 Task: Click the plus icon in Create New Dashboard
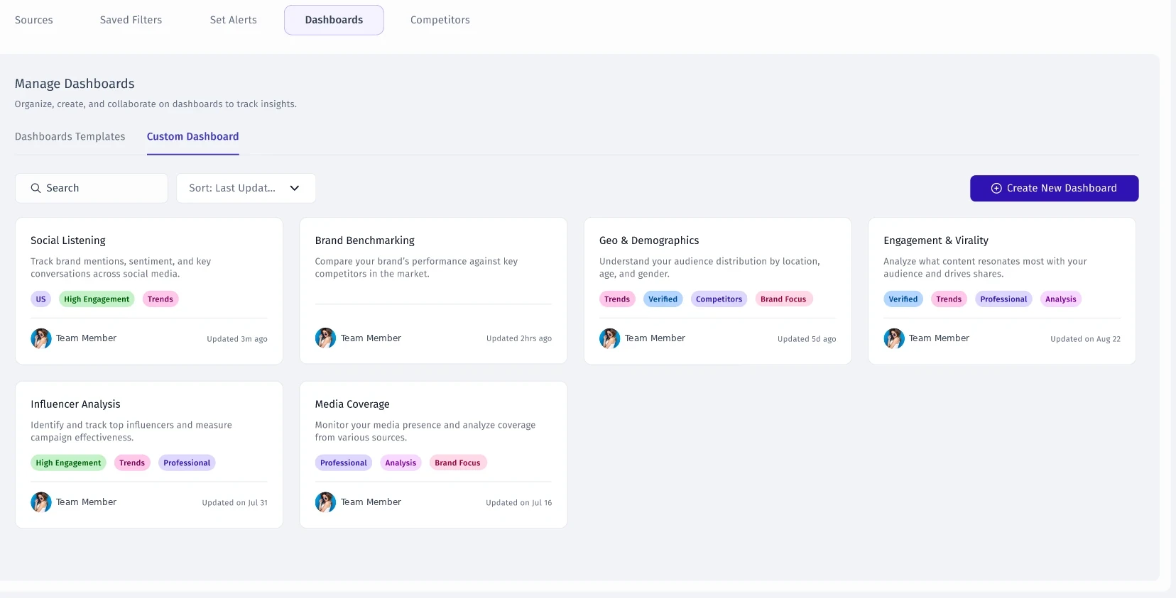point(996,188)
